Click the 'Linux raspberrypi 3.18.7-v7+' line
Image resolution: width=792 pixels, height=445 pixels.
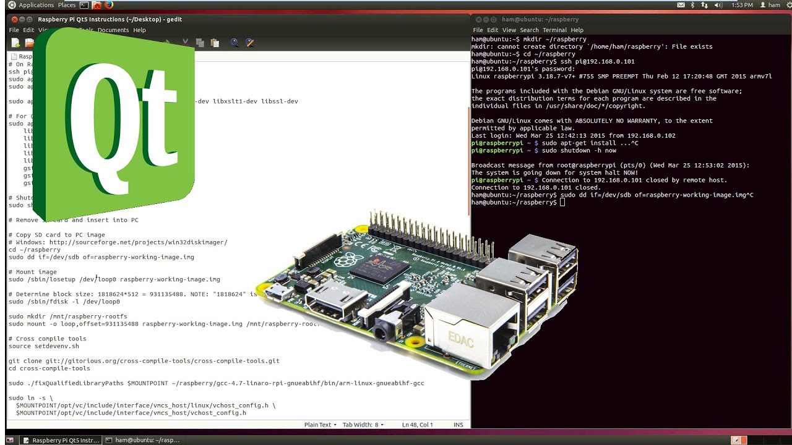click(622, 76)
